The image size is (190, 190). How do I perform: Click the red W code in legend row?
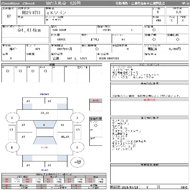point(6,185)
